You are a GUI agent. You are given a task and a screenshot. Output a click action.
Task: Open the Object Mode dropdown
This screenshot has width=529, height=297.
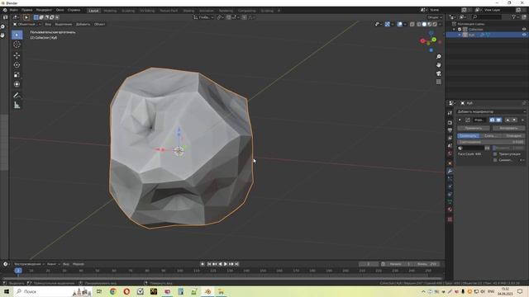pyautogui.click(x=27, y=24)
